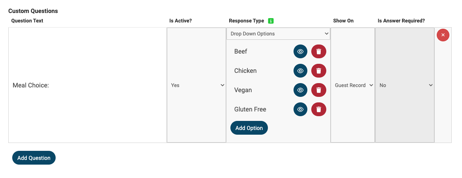
Task: Click the green Response Type info icon
Action: (x=271, y=21)
